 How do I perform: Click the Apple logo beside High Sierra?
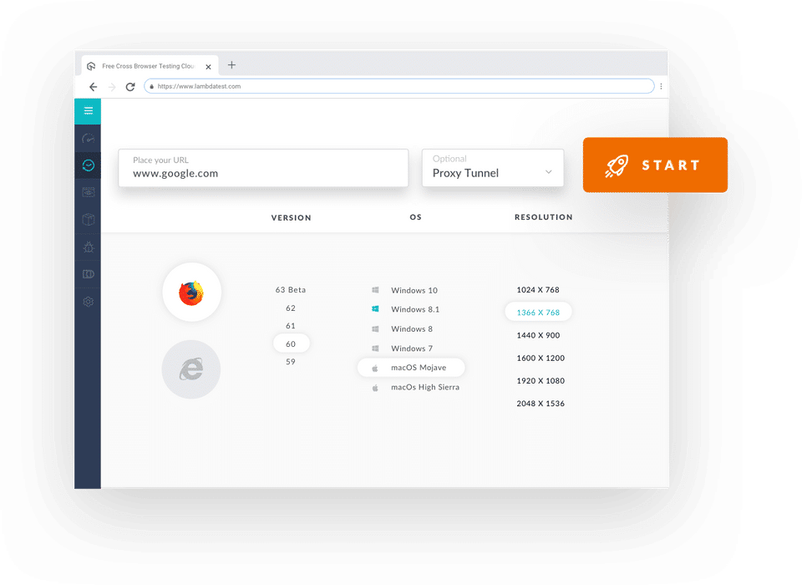click(x=375, y=388)
